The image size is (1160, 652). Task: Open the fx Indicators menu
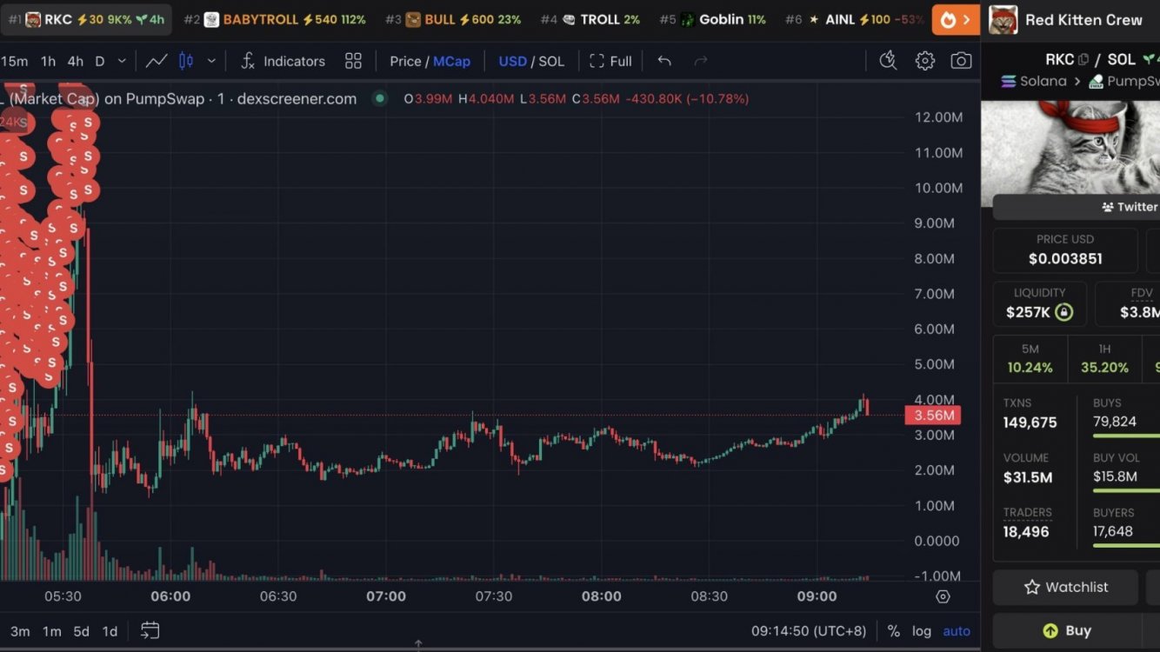tap(283, 61)
